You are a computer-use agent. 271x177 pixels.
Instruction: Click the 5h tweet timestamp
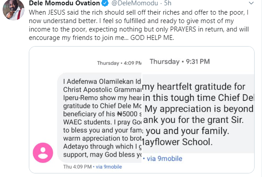click(168, 3)
